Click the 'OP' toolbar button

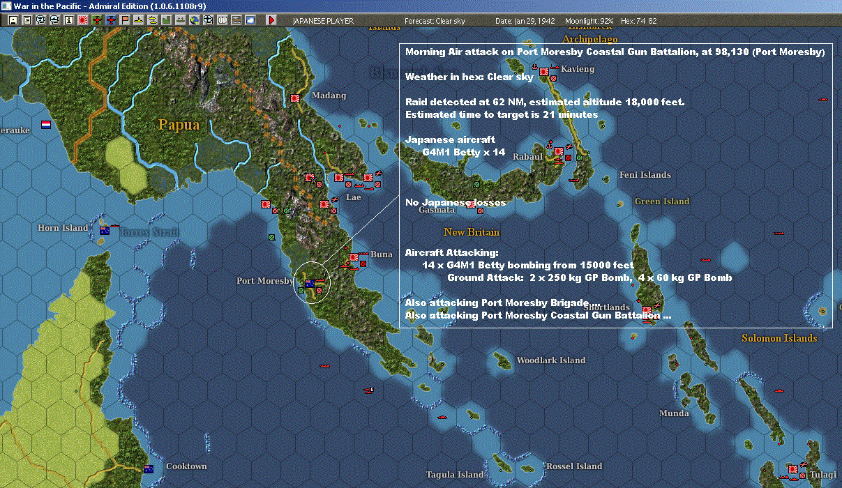(x=222, y=20)
